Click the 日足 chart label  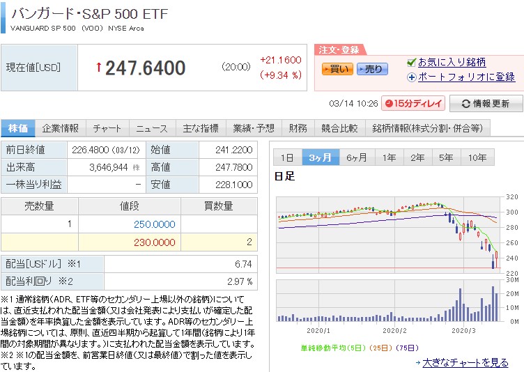pyautogui.click(x=284, y=176)
